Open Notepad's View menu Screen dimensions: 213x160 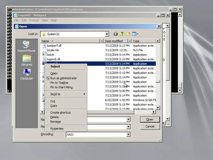point(45,20)
